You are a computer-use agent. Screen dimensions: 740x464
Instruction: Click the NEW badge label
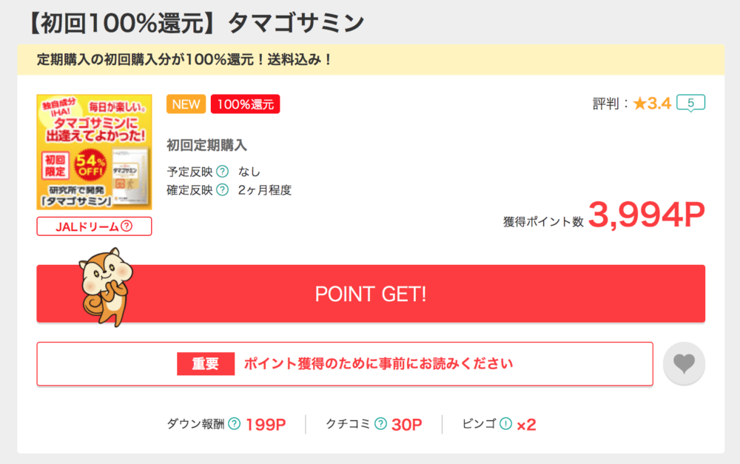[186, 104]
